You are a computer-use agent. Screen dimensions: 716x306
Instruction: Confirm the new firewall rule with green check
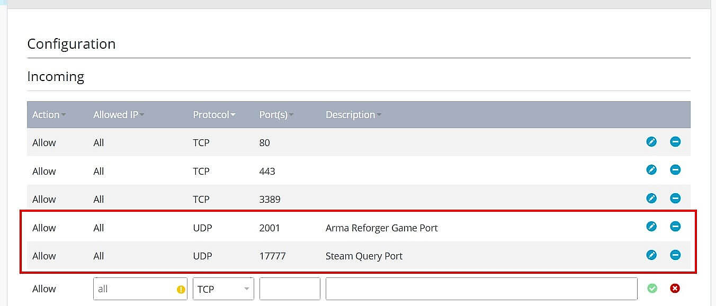tap(652, 288)
